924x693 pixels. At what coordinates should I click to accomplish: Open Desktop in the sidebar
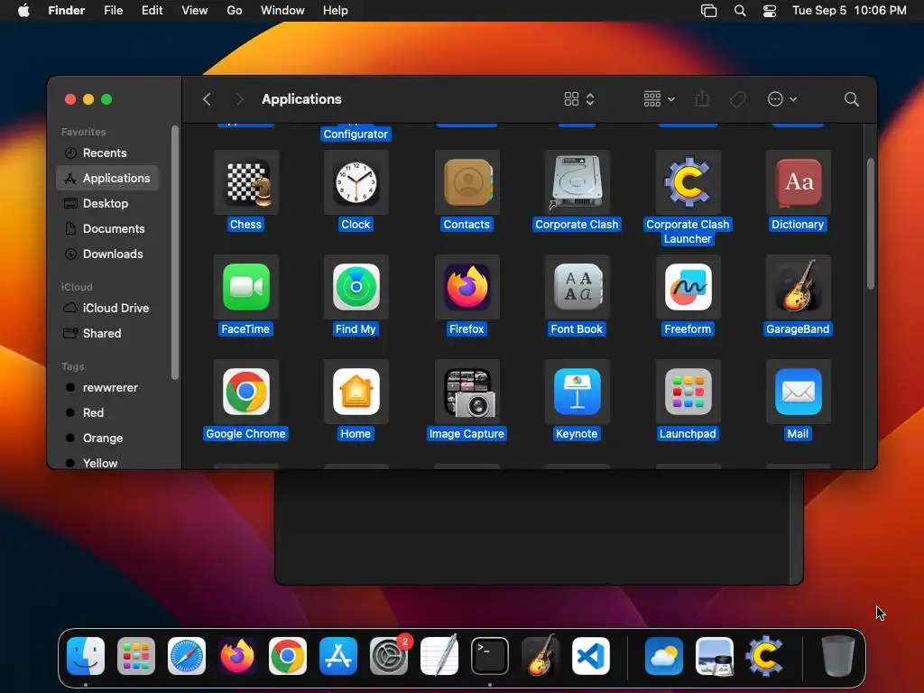pos(107,203)
